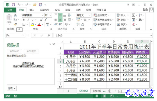
Task: Click the AutoSum sigma icon
Action: [133, 15]
